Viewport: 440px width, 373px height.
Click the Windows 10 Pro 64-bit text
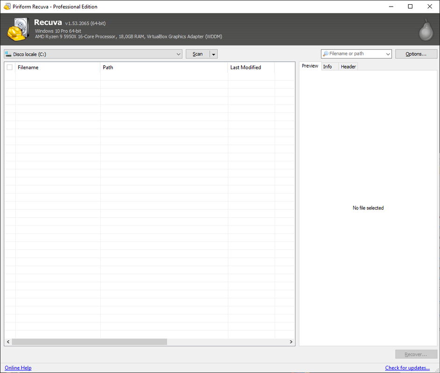coord(58,31)
